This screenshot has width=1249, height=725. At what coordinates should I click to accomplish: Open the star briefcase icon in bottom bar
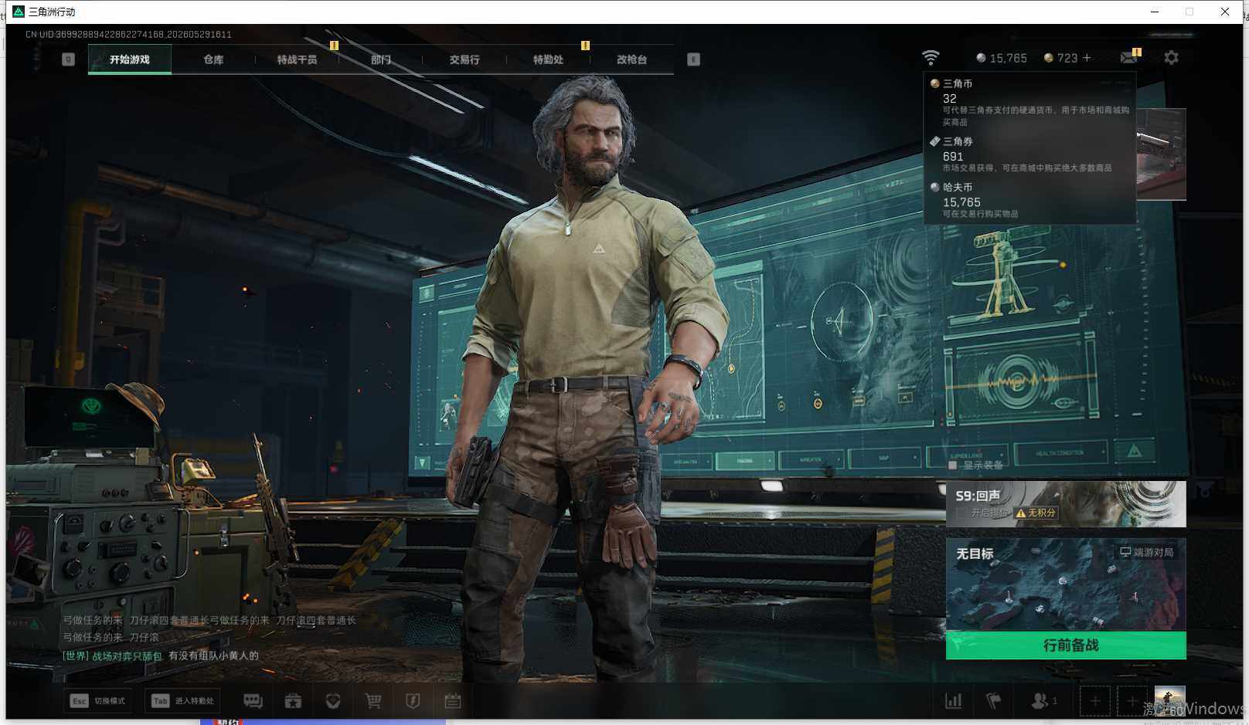coord(293,701)
